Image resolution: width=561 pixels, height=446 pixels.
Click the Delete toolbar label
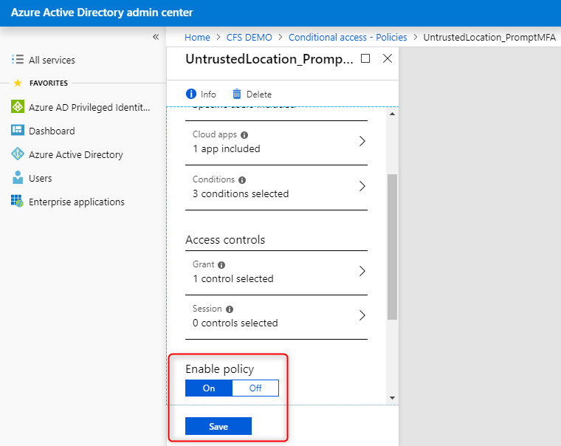pyautogui.click(x=259, y=94)
